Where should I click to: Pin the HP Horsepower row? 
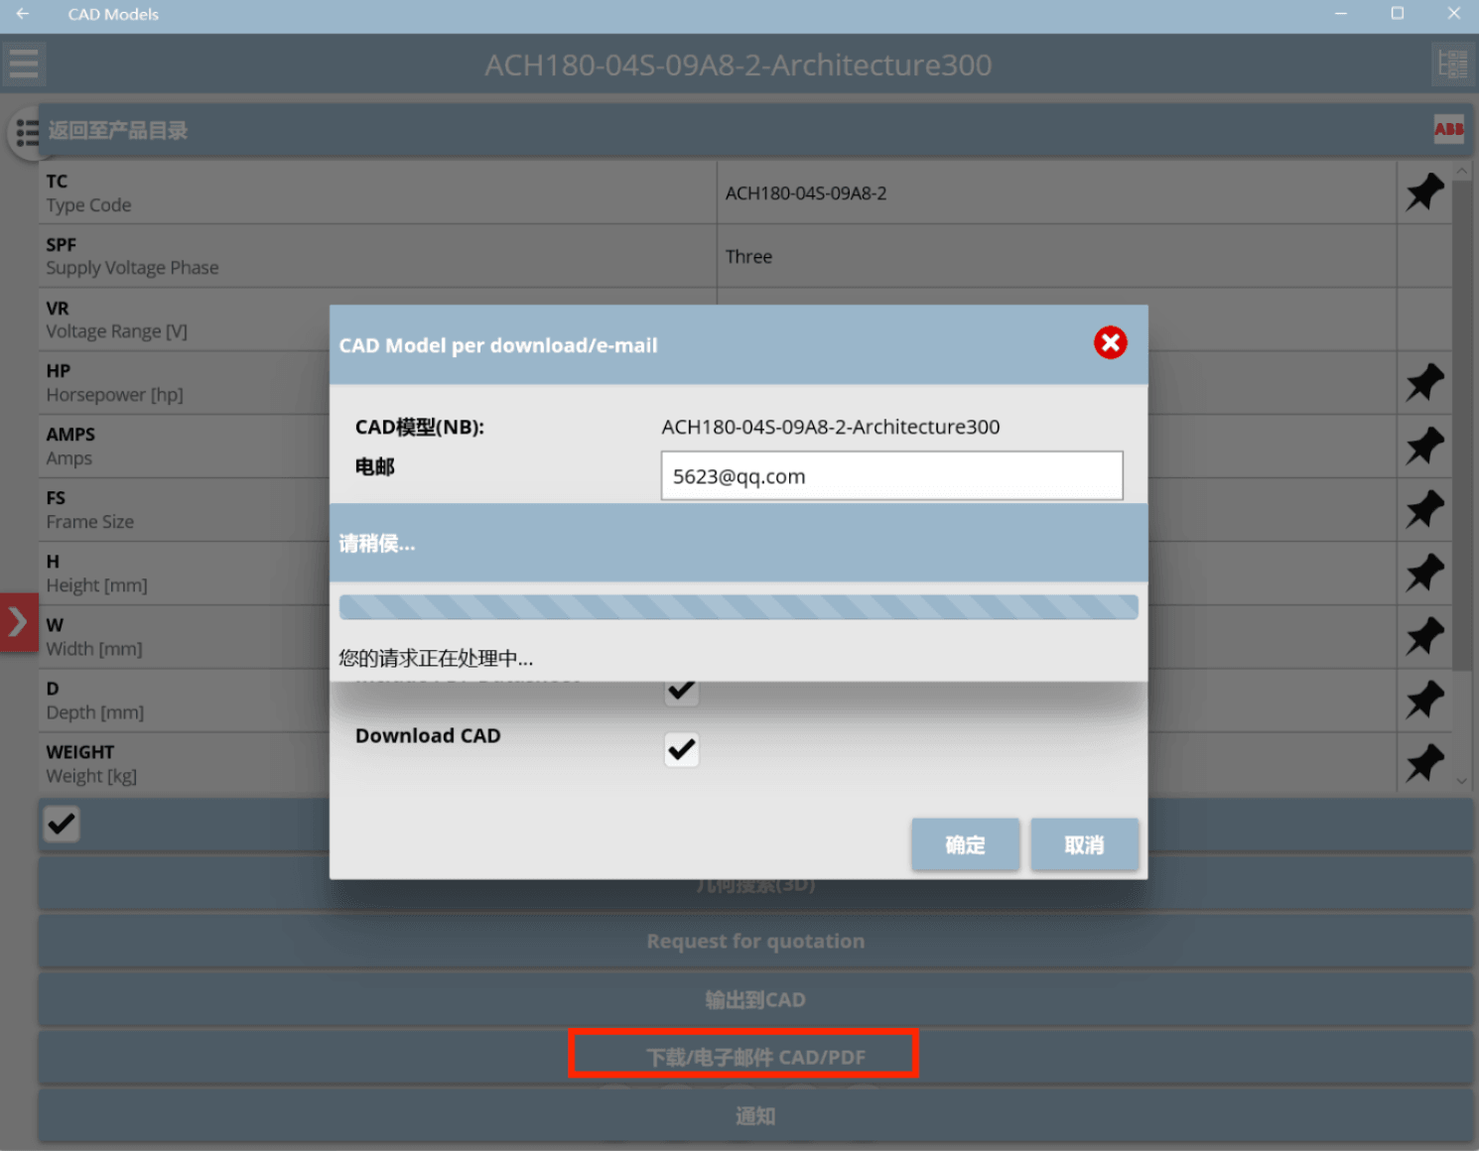point(1424,382)
